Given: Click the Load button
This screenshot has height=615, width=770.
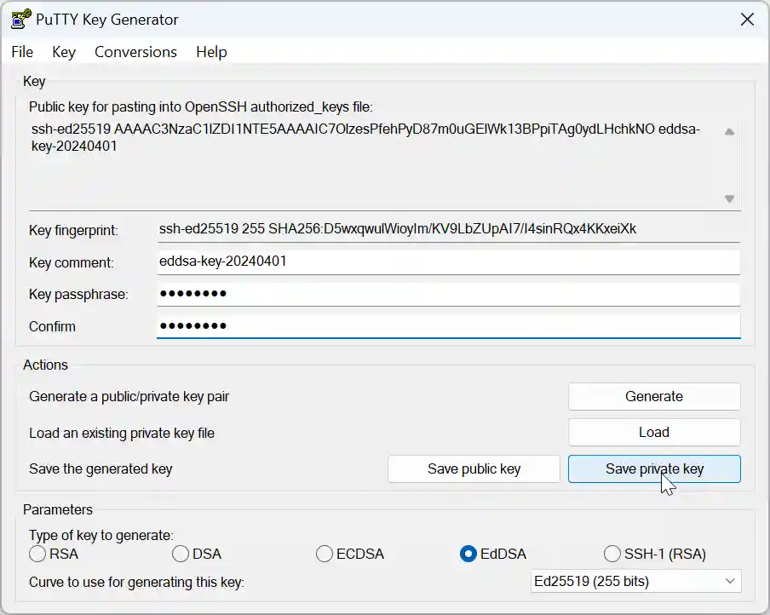Looking at the screenshot, I should pos(653,432).
